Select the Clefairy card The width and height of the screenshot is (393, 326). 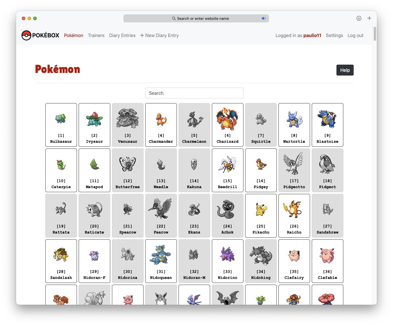coord(294,261)
